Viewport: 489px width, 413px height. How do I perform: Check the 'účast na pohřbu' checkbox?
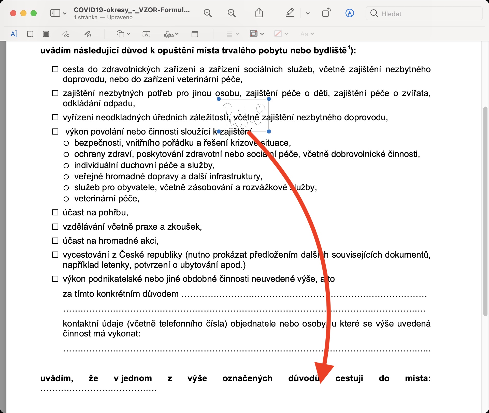point(55,212)
